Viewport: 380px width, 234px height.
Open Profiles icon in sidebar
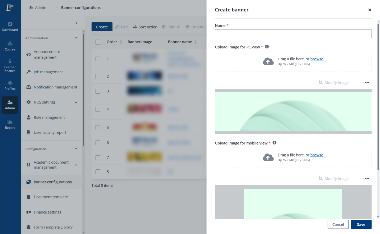[x=10, y=83]
